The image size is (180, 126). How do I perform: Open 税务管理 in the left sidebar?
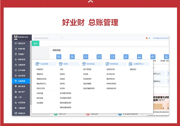tap(21, 86)
